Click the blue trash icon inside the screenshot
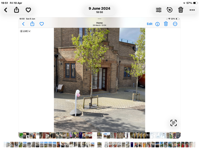This screenshot has width=199, height=149. point(166,24)
